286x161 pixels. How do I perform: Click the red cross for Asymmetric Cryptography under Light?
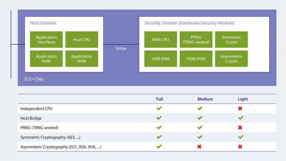pos(240,147)
